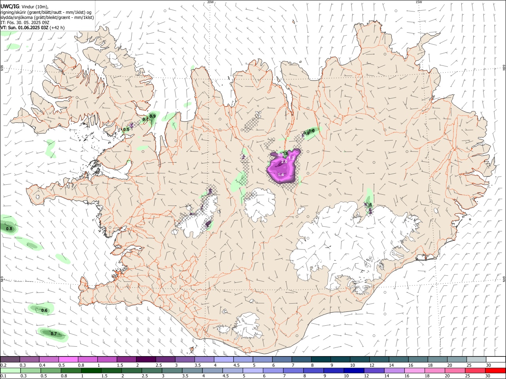
Task: Click the 1.4 value in the purple snow area
Action: pos(281,174)
